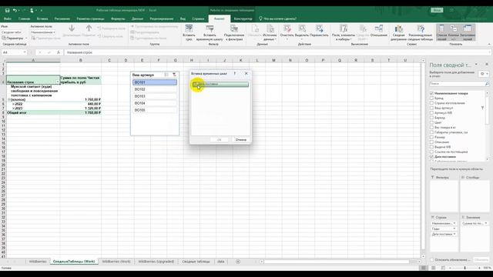Click the multi-select icon on Ваш артикул slicer
The height and width of the screenshot is (277, 493).
coord(166,75)
